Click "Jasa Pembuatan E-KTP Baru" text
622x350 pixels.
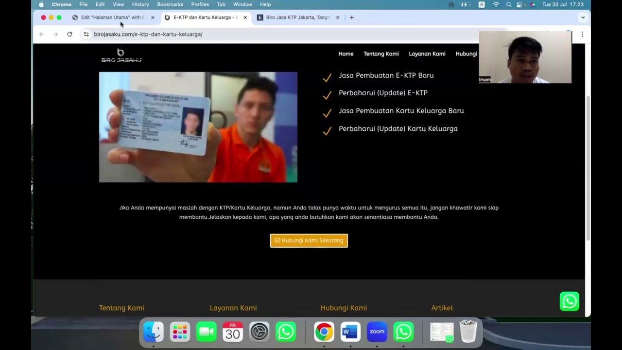pos(386,75)
